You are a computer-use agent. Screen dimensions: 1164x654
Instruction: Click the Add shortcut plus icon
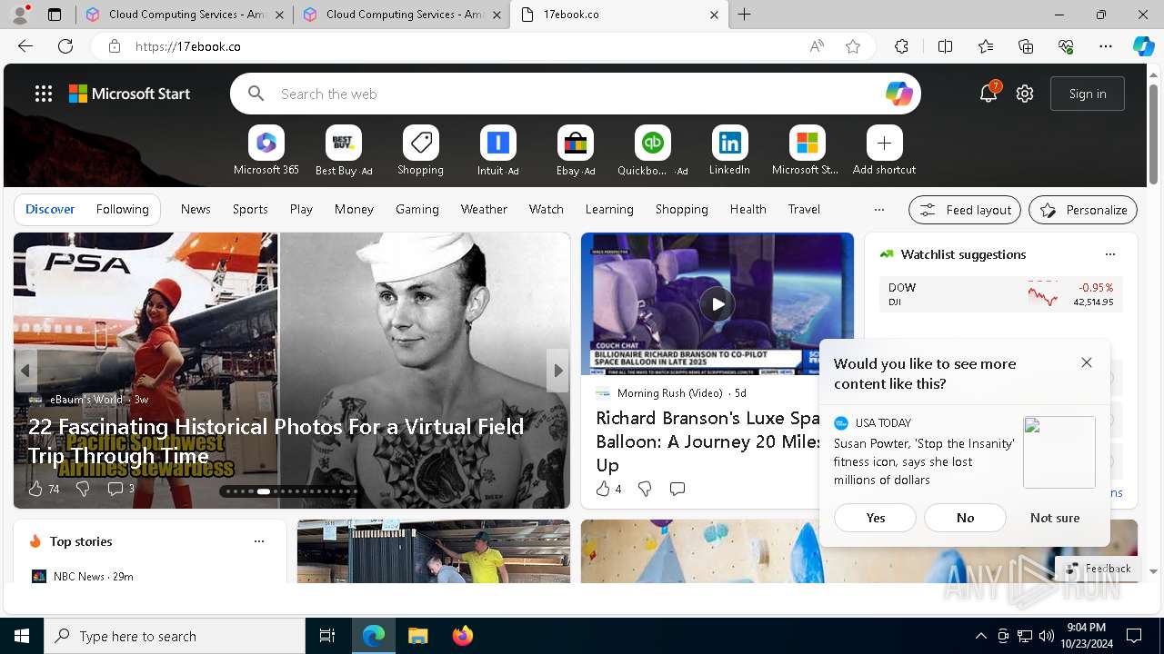(884, 143)
